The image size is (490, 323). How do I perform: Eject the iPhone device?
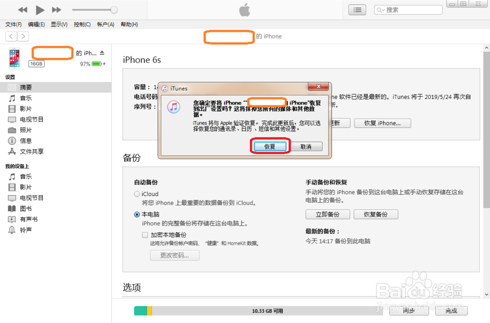(x=102, y=53)
